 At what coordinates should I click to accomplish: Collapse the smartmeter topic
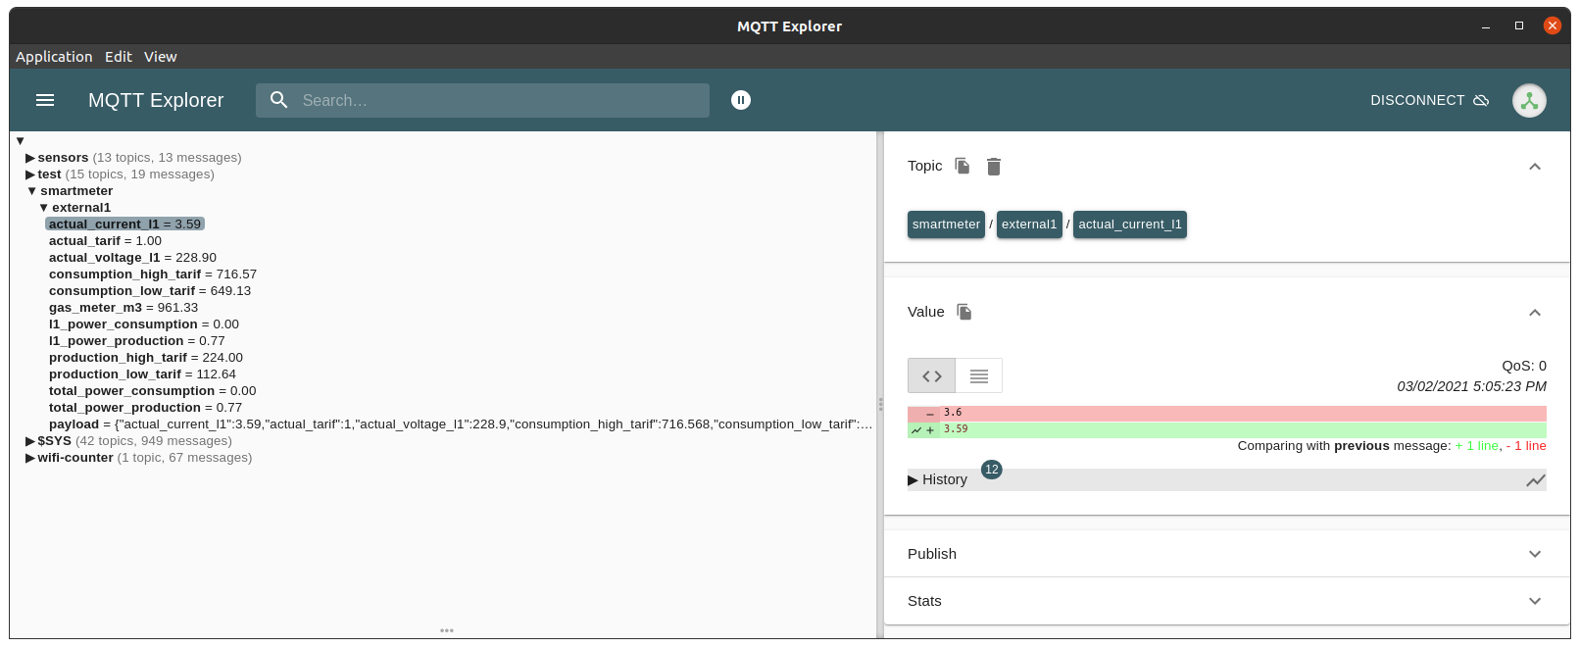point(31,191)
